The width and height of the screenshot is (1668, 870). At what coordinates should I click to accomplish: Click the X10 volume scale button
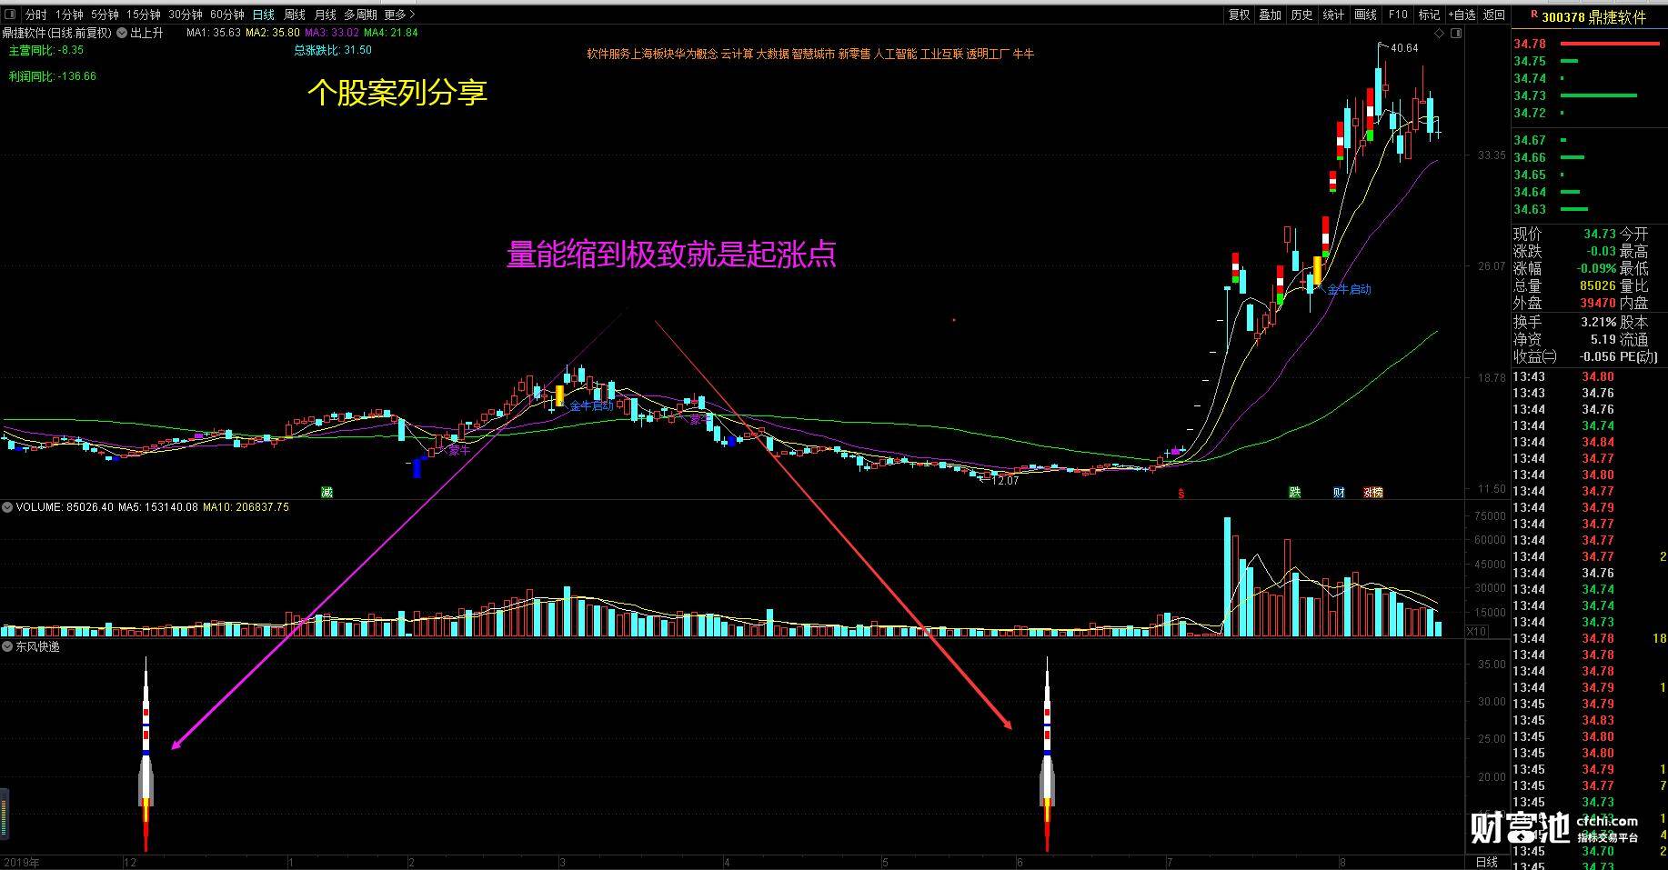(x=1478, y=631)
